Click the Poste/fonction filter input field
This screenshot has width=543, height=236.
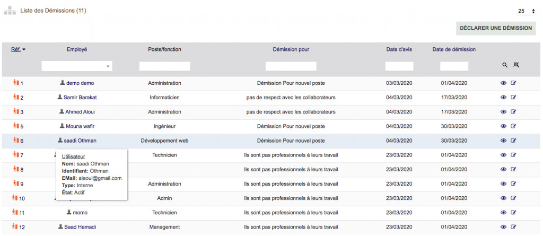click(x=164, y=66)
